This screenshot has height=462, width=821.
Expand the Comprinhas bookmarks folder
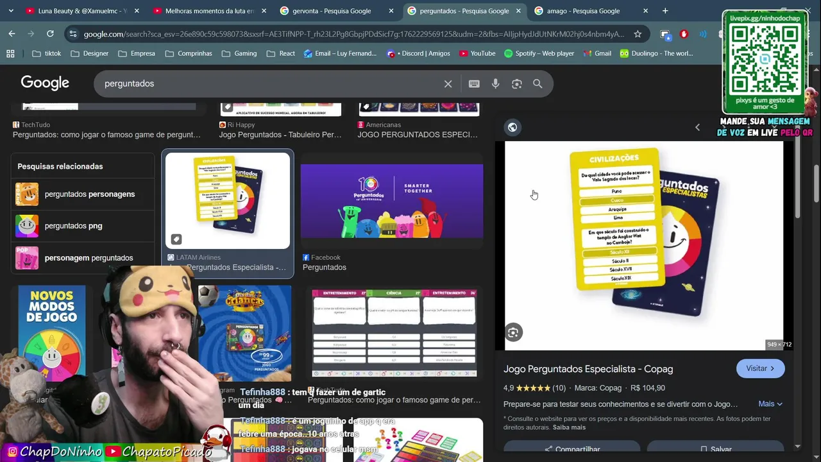coord(188,53)
